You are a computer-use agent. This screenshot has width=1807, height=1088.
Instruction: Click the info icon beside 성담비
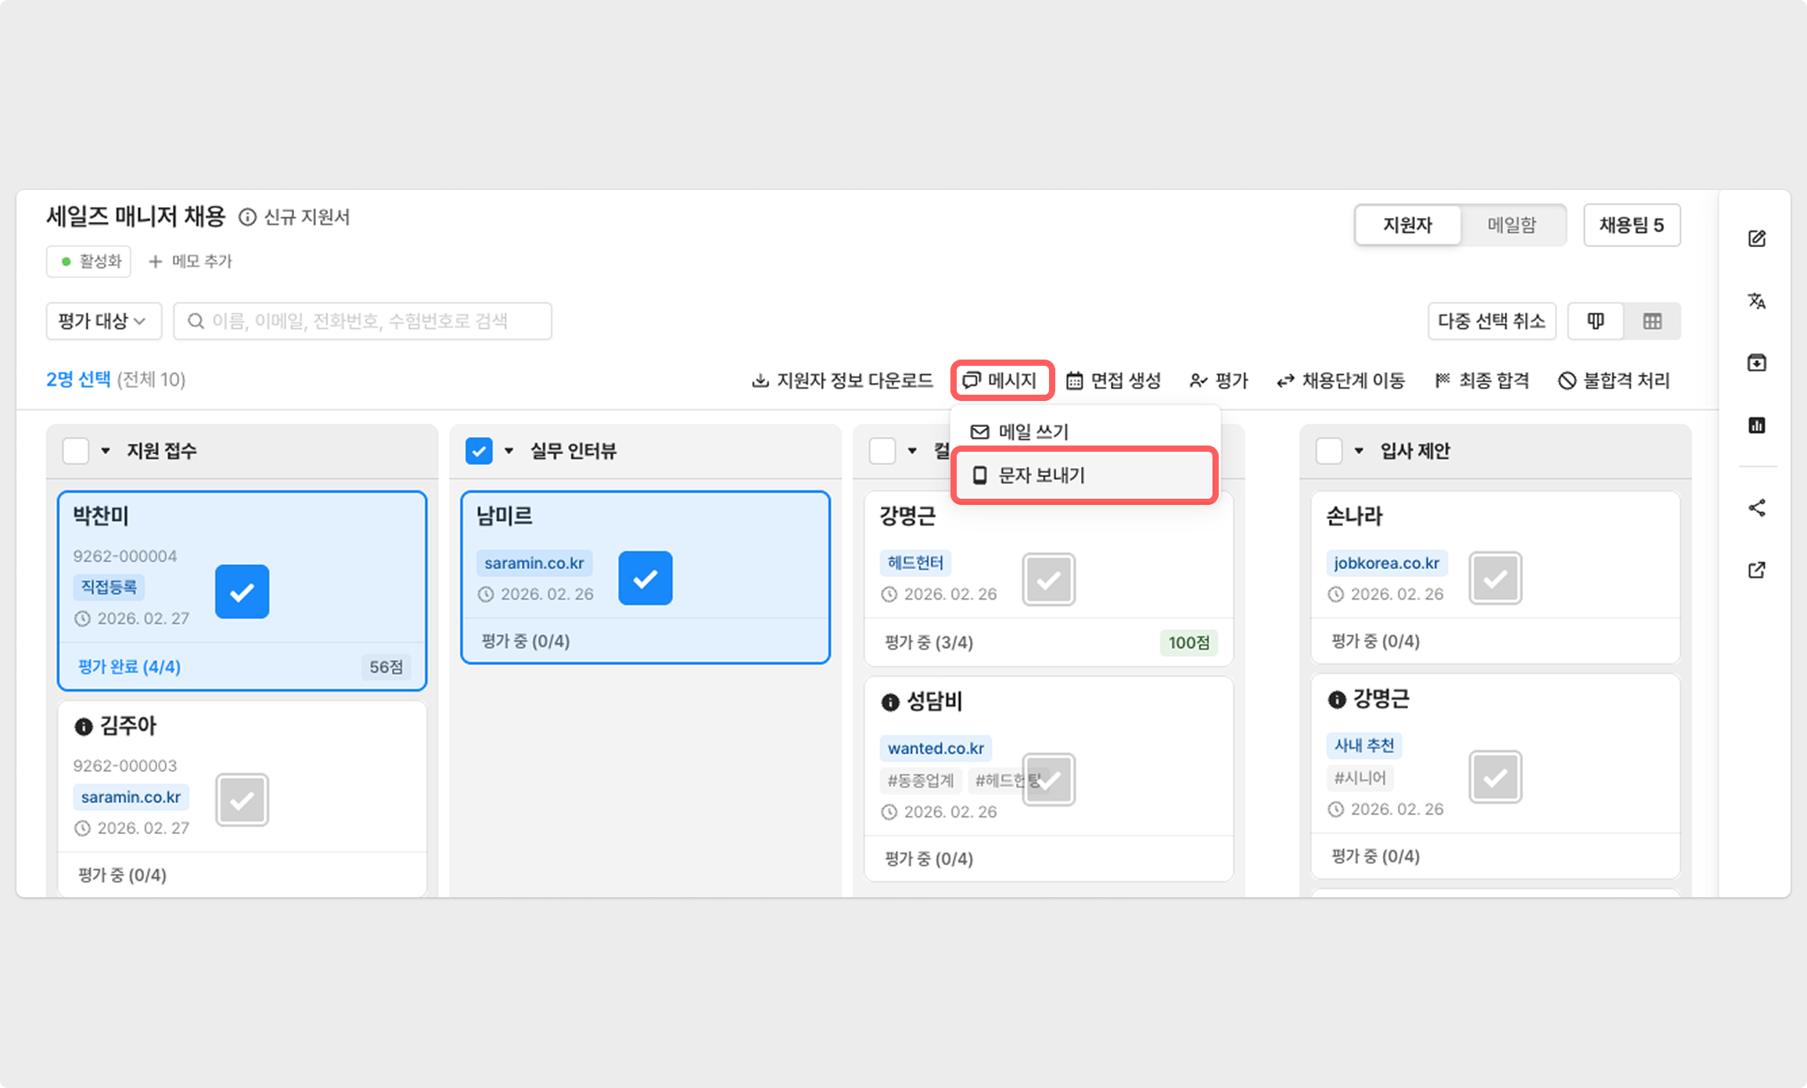pos(890,702)
